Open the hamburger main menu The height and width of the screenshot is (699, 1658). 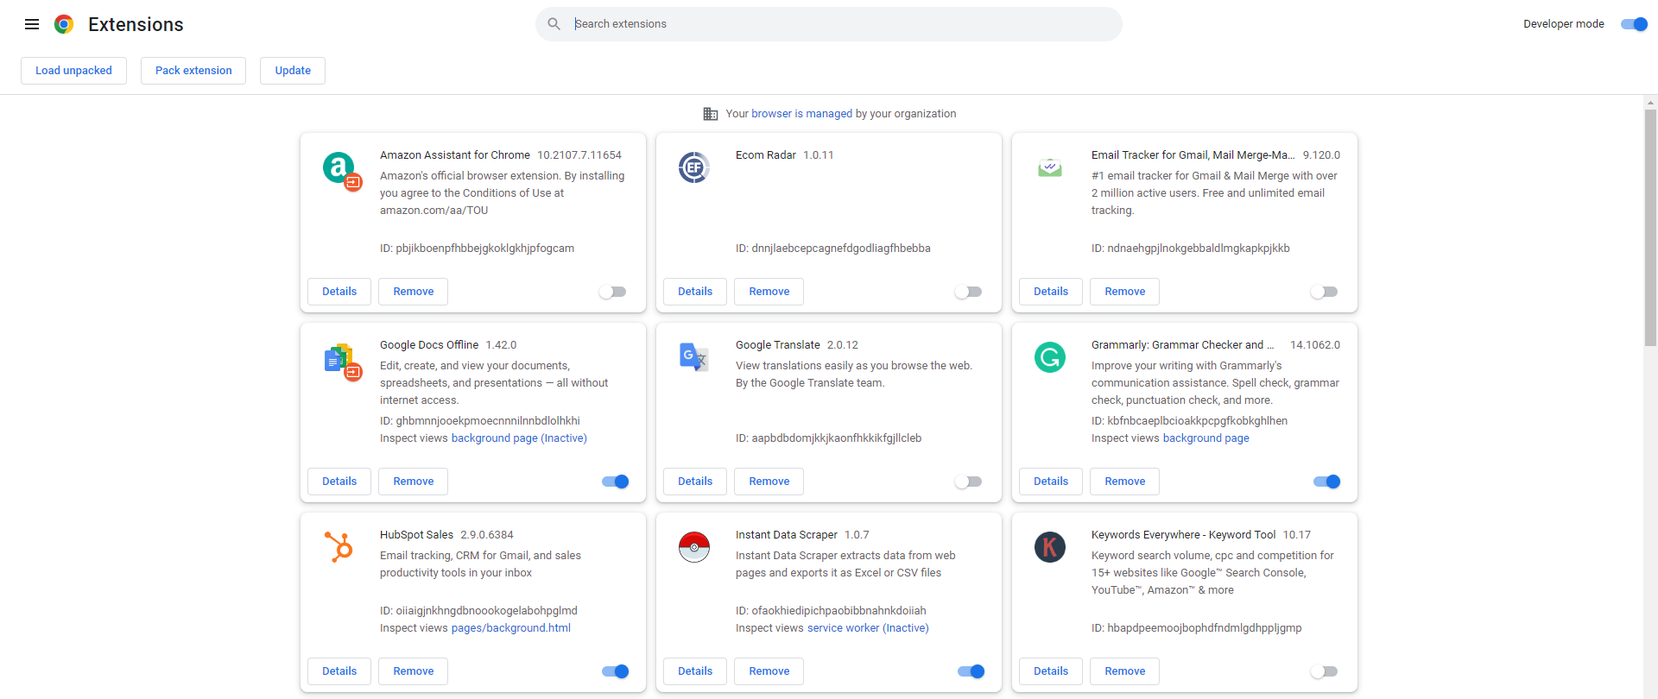coord(32,24)
